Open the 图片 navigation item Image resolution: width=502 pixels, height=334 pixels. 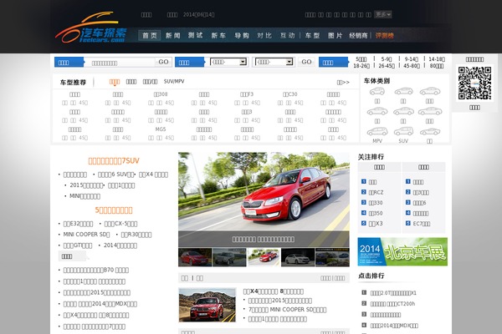336,35
